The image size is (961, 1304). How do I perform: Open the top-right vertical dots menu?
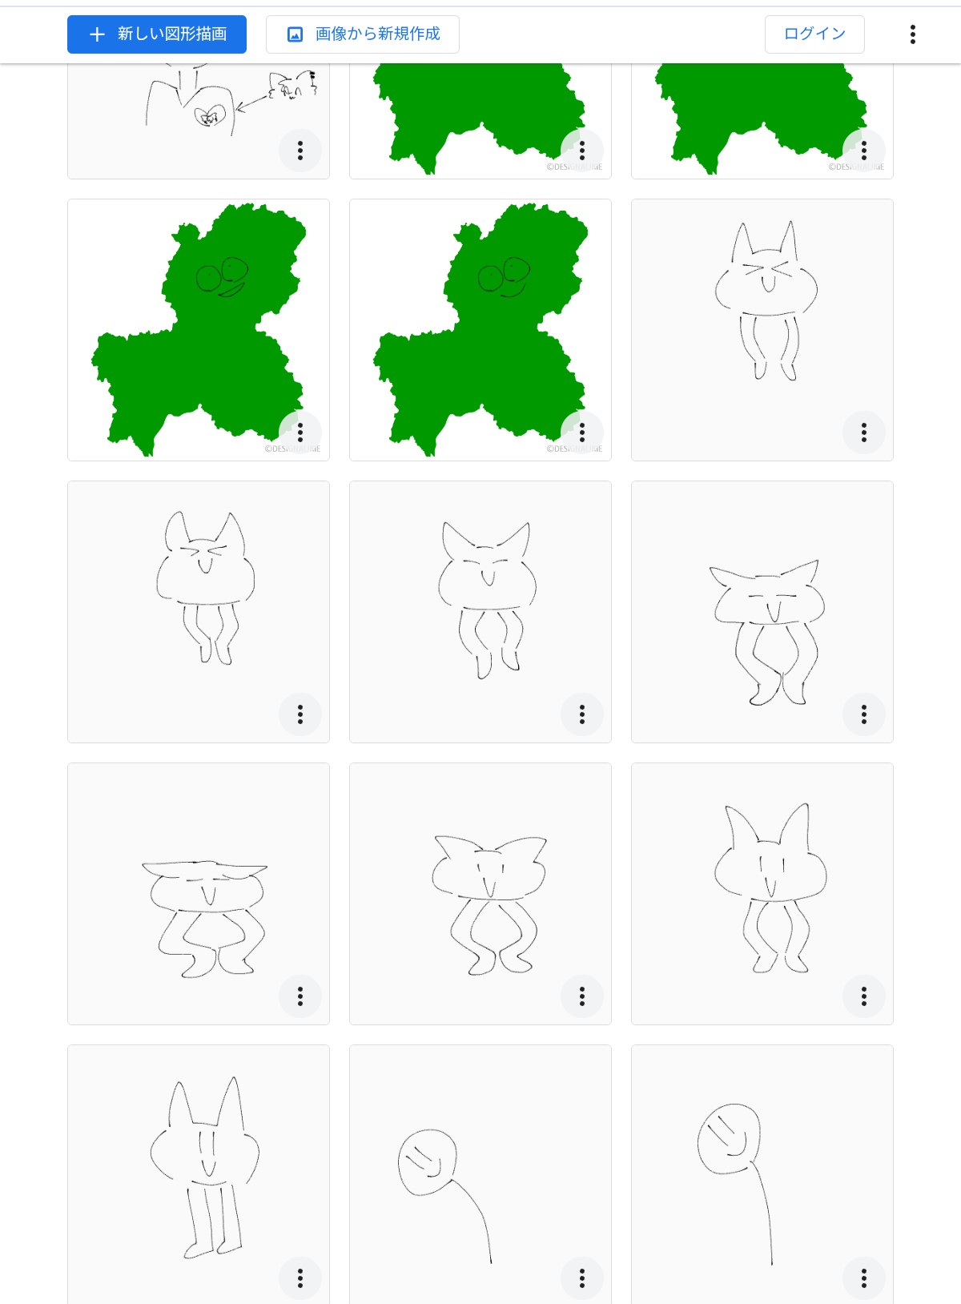913,34
